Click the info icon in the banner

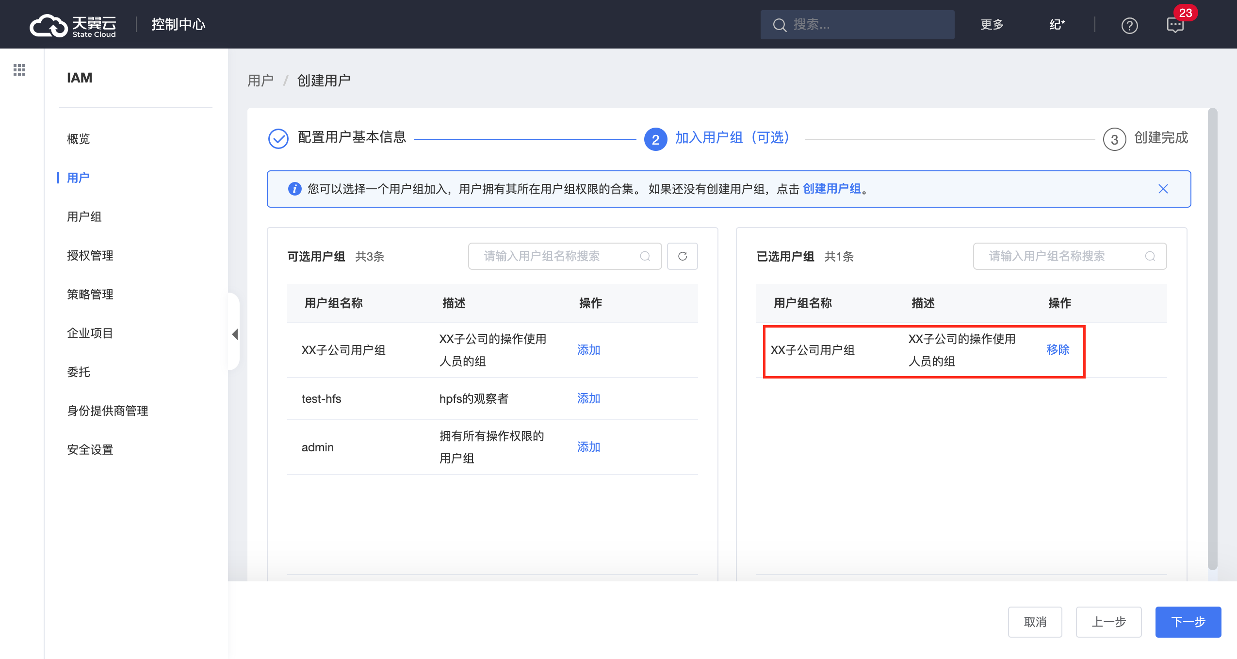pos(294,189)
